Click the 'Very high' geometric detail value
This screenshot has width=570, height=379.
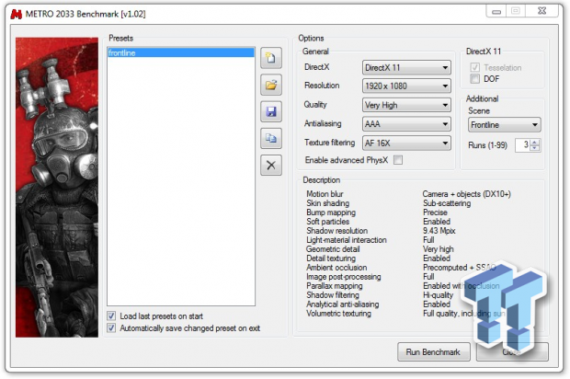point(439,249)
